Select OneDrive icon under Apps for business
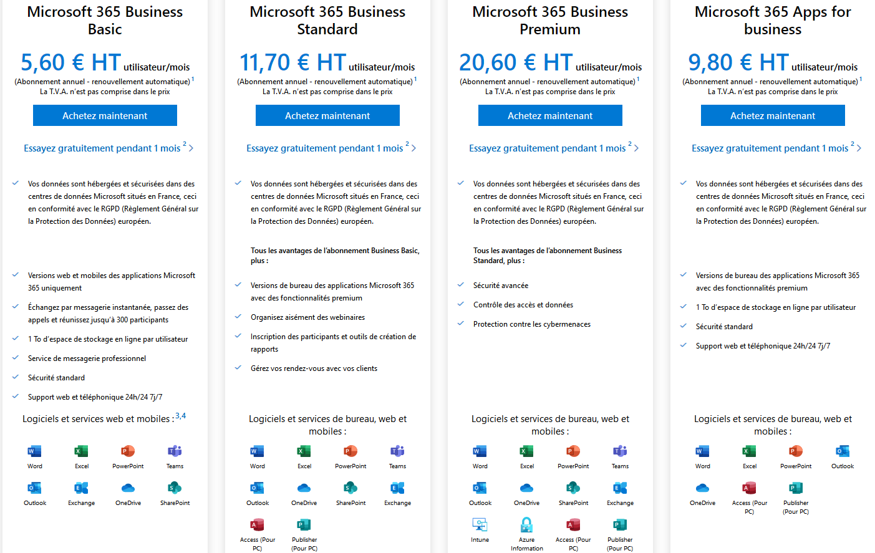This screenshot has height=553, width=875. [x=703, y=488]
